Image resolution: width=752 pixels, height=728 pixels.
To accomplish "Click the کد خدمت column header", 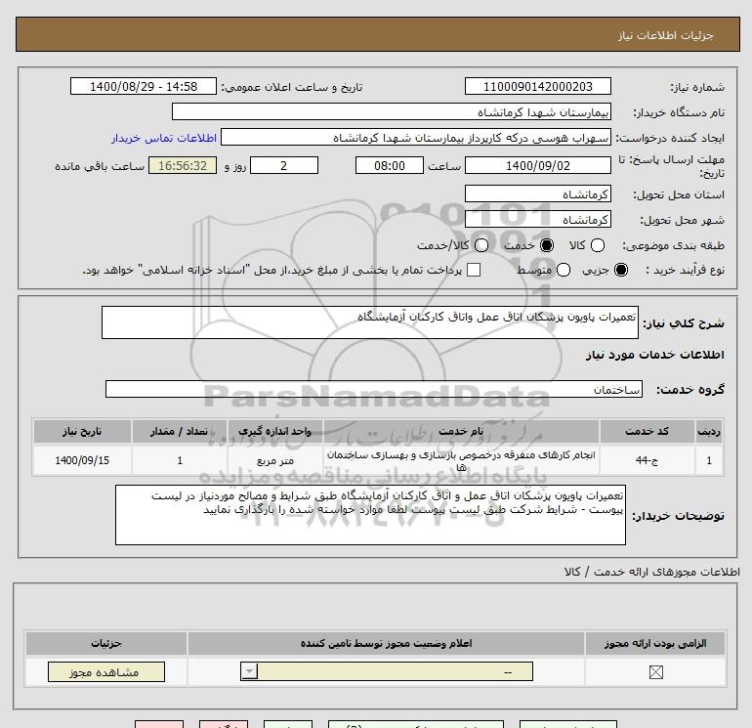I will click(x=647, y=431).
